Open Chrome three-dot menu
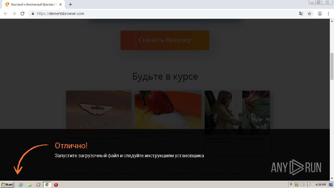The width and height of the screenshot is (334, 188). 328,14
